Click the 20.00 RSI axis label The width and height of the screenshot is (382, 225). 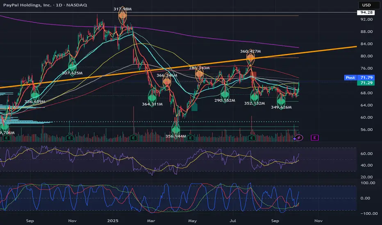point(367,177)
